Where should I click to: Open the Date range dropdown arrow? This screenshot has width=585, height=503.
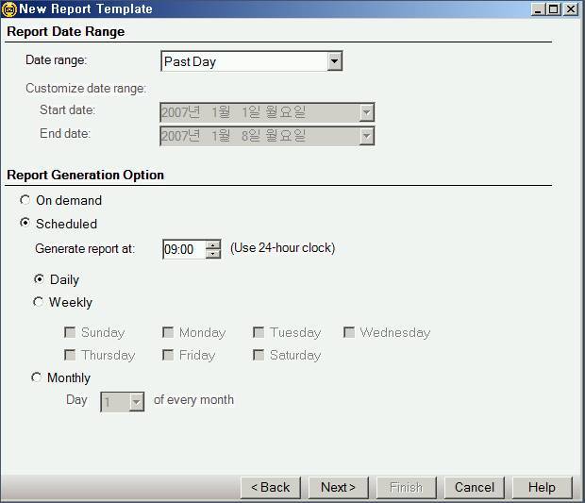pos(334,61)
